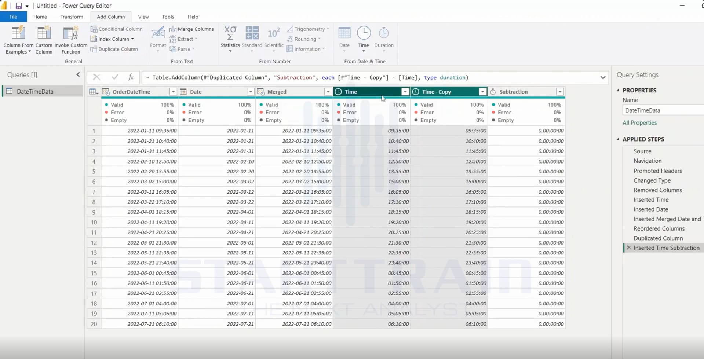Click Duplicate Column in ribbon

114,49
